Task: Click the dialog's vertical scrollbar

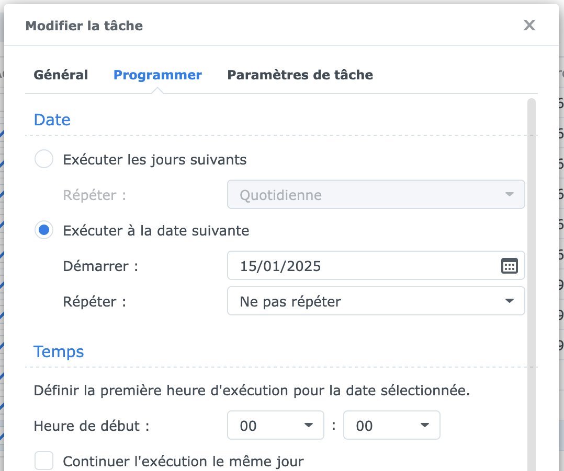Action: (x=532, y=261)
